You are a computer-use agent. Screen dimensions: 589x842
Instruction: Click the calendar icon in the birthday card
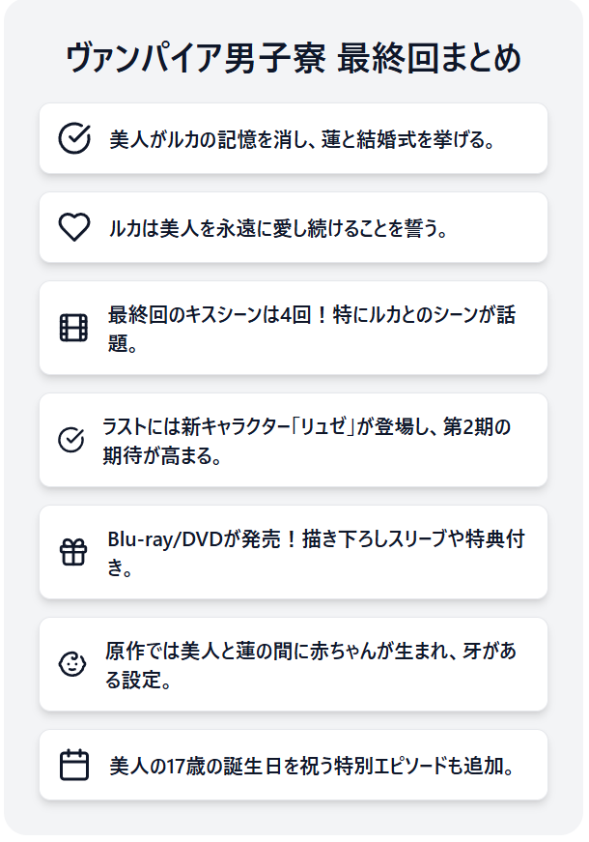click(x=74, y=765)
